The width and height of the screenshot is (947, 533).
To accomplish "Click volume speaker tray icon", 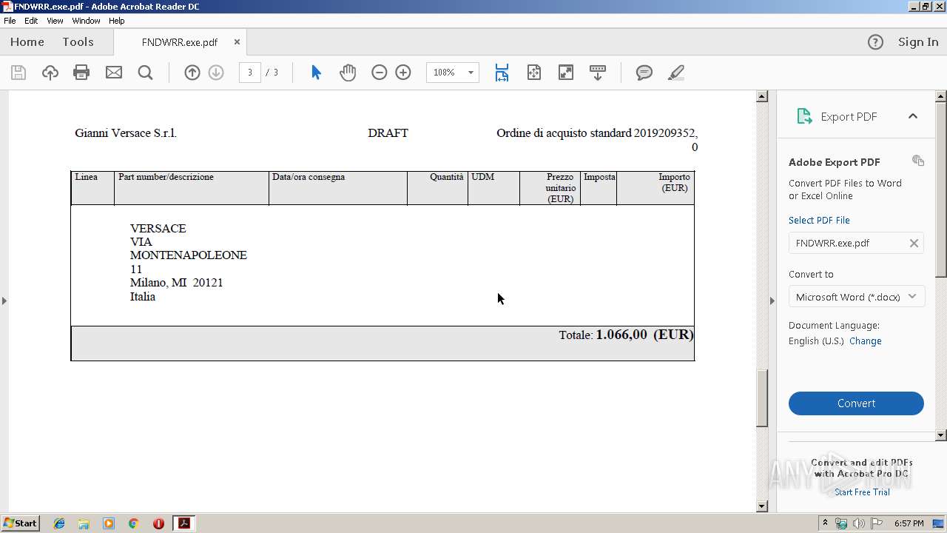I will [x=859, y=523].
